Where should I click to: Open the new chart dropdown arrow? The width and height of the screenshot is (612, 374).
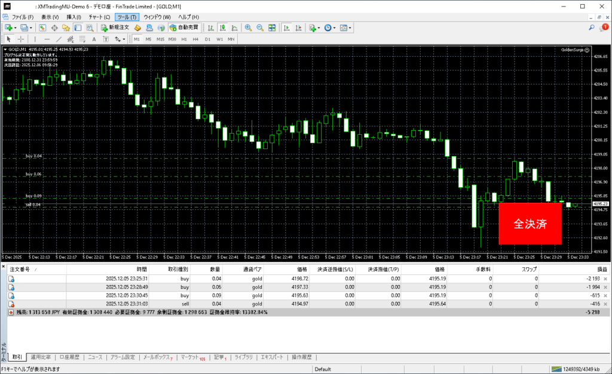tap(15, 28)
